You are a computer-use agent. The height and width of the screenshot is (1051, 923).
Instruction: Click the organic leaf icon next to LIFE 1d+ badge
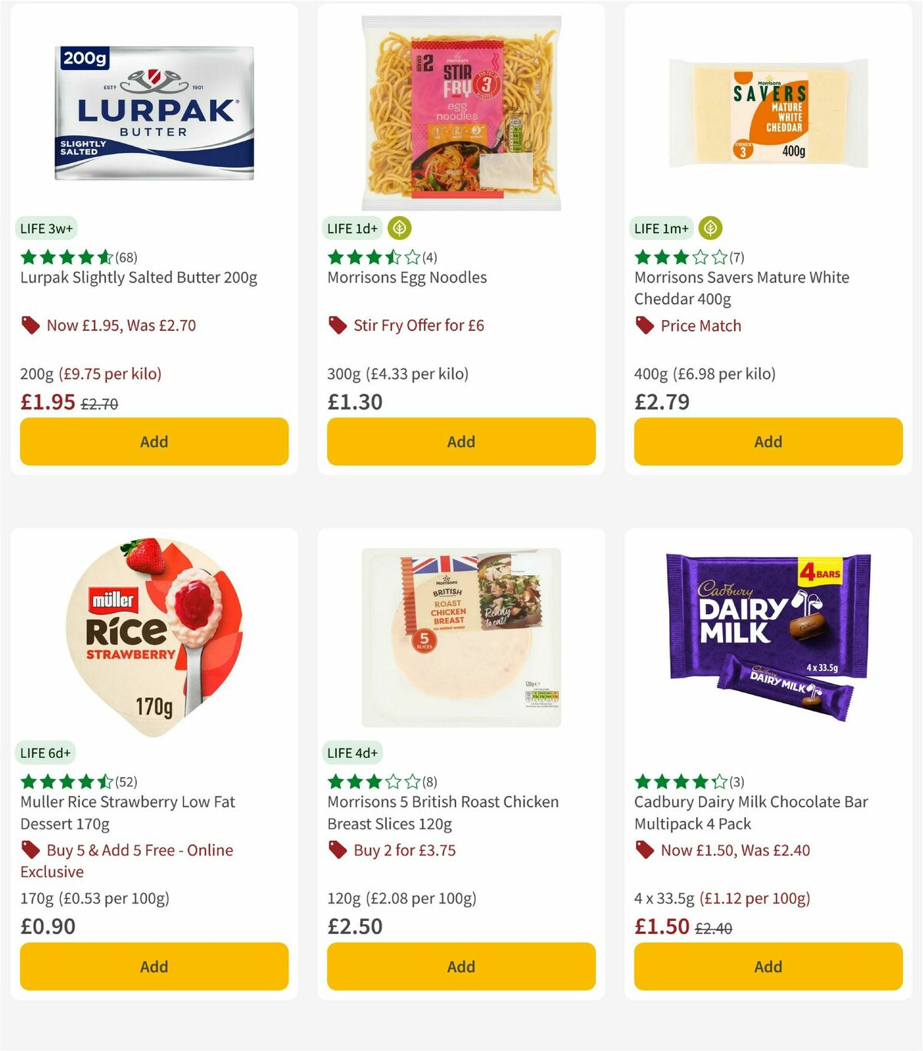tap(401, 228)
